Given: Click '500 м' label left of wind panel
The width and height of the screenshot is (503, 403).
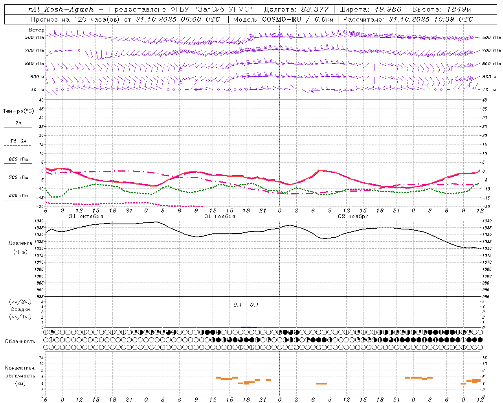Looking at the screenshot, I should coord(37,77).
